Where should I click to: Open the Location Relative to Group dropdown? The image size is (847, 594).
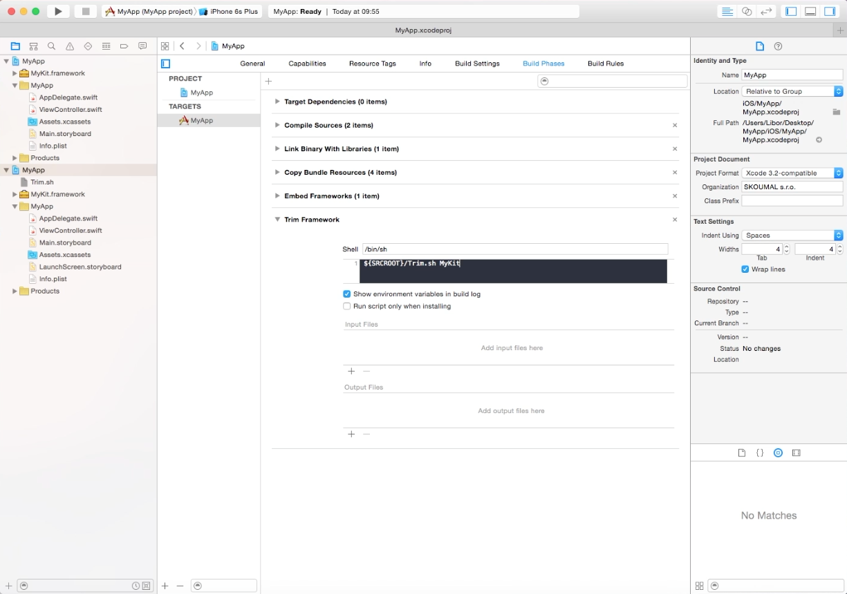point(792,91)
